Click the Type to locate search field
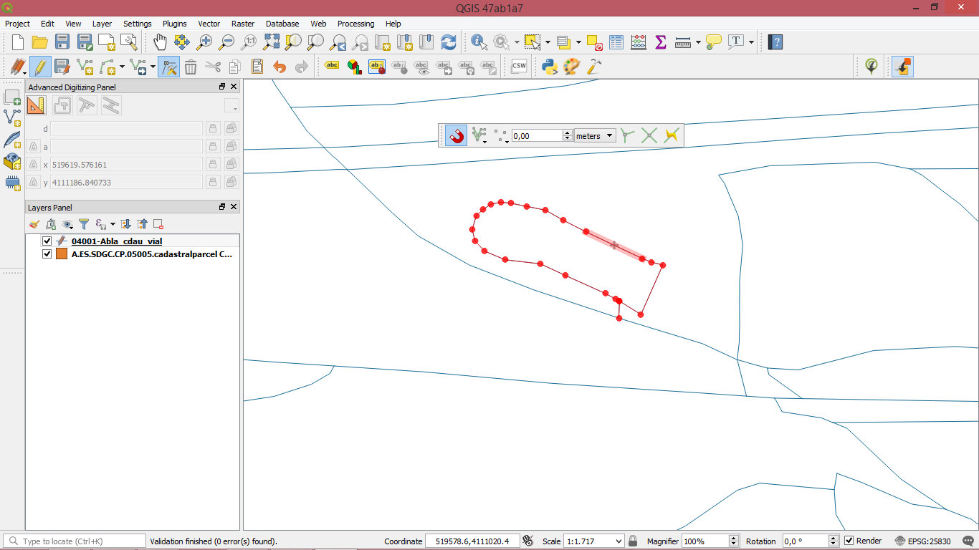The width and height of the screenshot is (979, 550). coord(75,541)
